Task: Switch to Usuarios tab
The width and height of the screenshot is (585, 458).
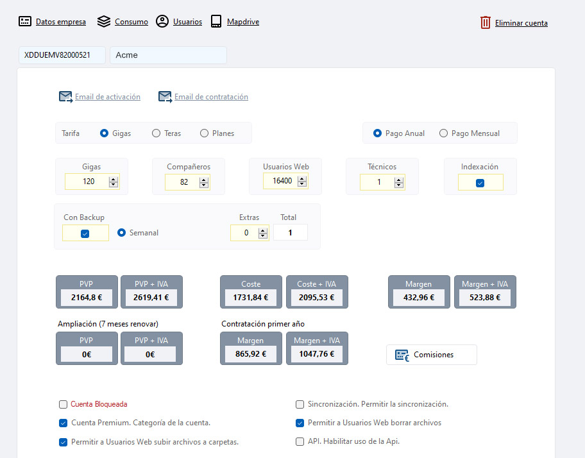Action: pyautogui.click(x=188, y=22)
